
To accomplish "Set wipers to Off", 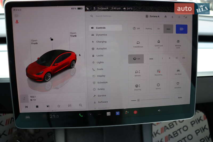I will tap(136, 59).
